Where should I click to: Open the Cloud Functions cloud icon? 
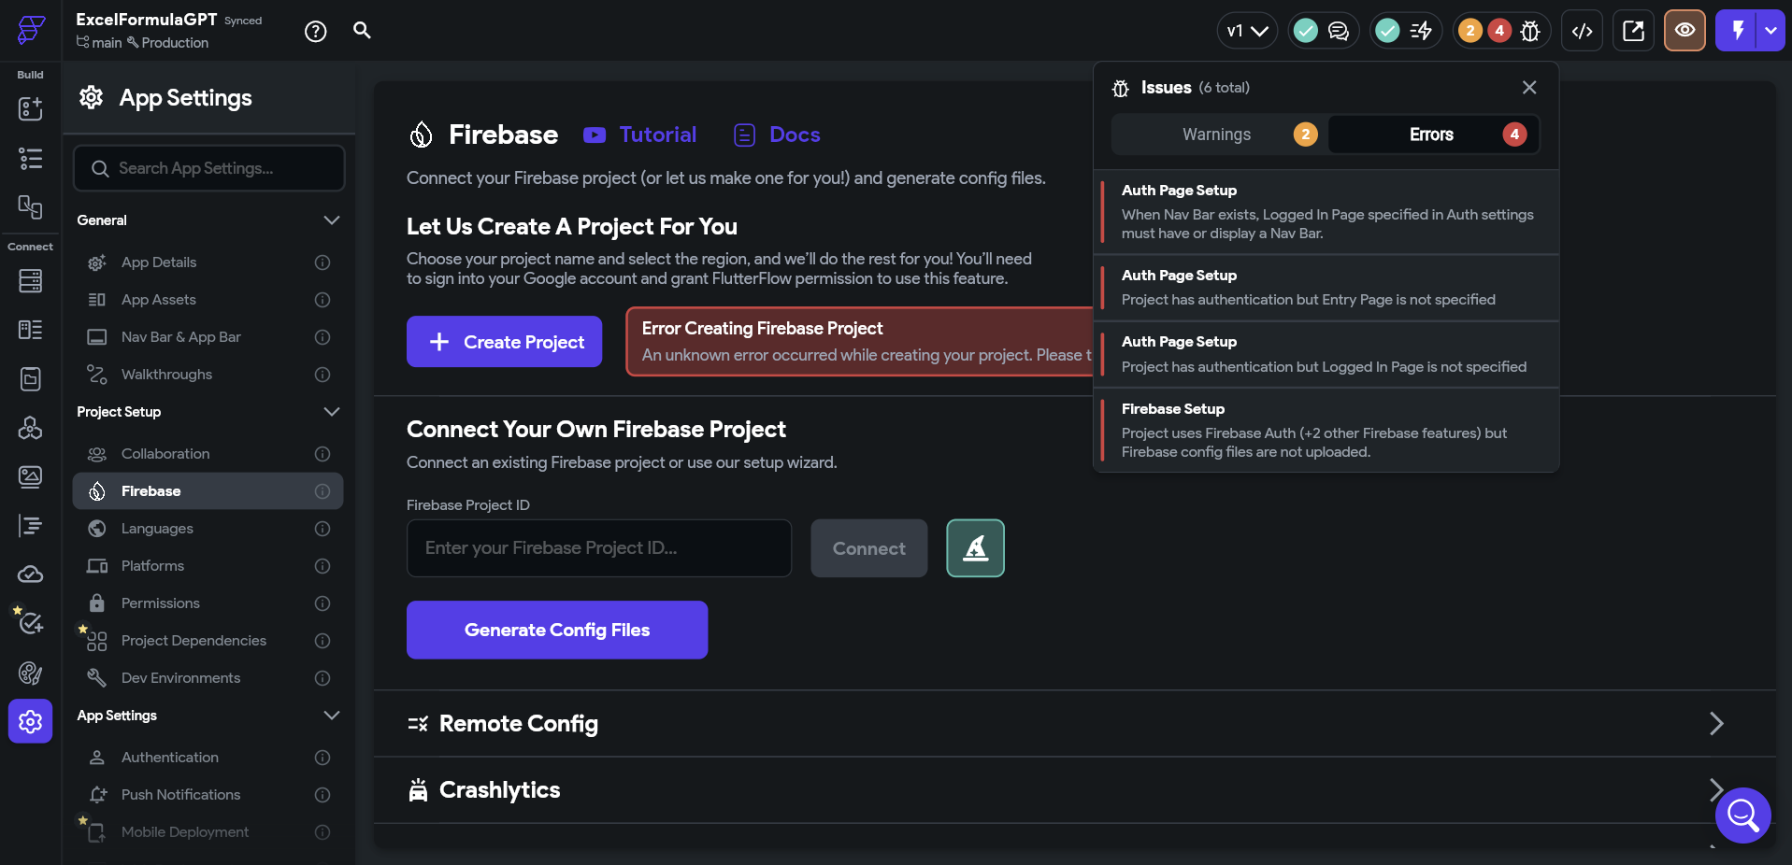30,574
